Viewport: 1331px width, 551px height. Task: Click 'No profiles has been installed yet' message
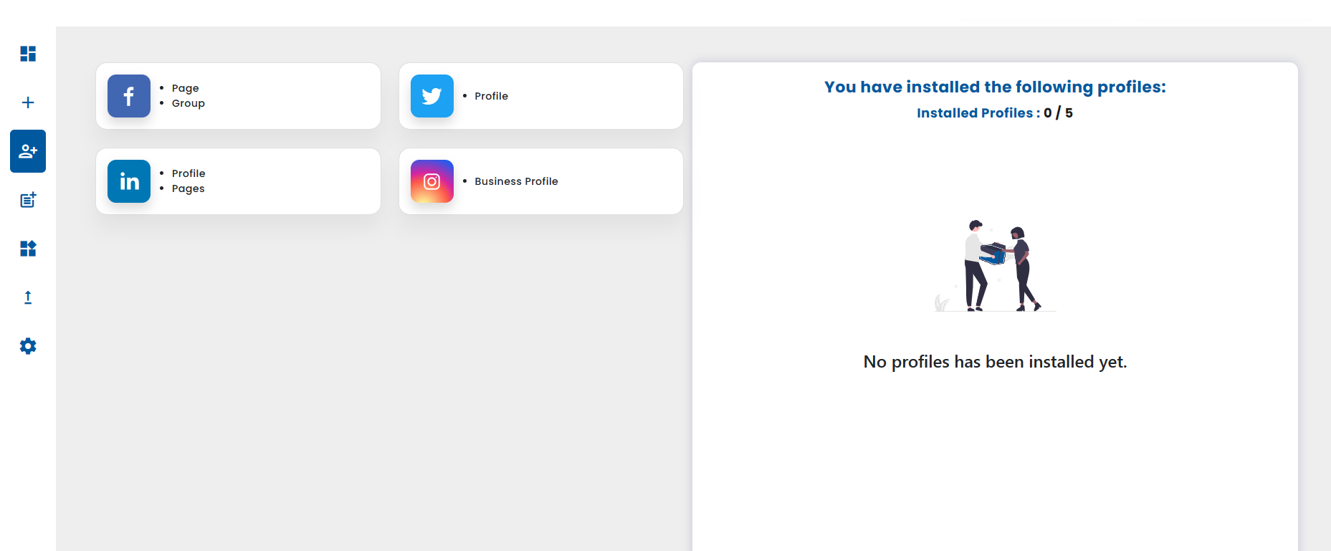tap(995, 362)
